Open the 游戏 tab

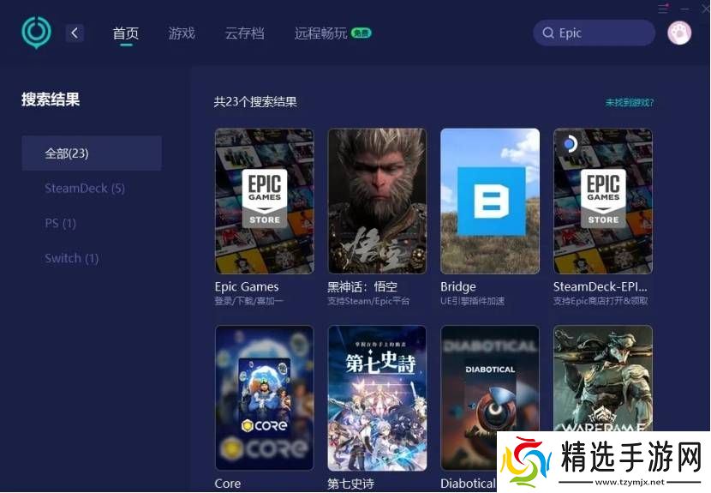point(182,33)
